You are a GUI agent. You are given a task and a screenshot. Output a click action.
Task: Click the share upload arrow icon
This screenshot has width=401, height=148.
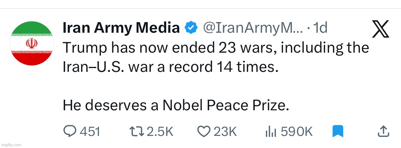pos(382,132)
